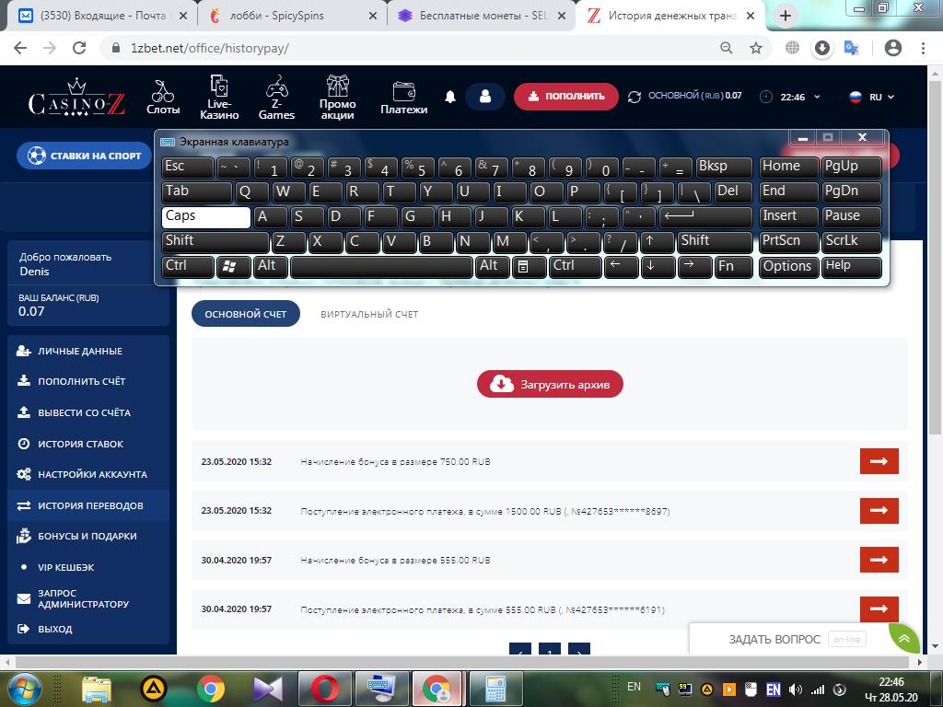Open Calculator from taskbar
This screenshot has width=943, height=707.
[x=495, y=689]
